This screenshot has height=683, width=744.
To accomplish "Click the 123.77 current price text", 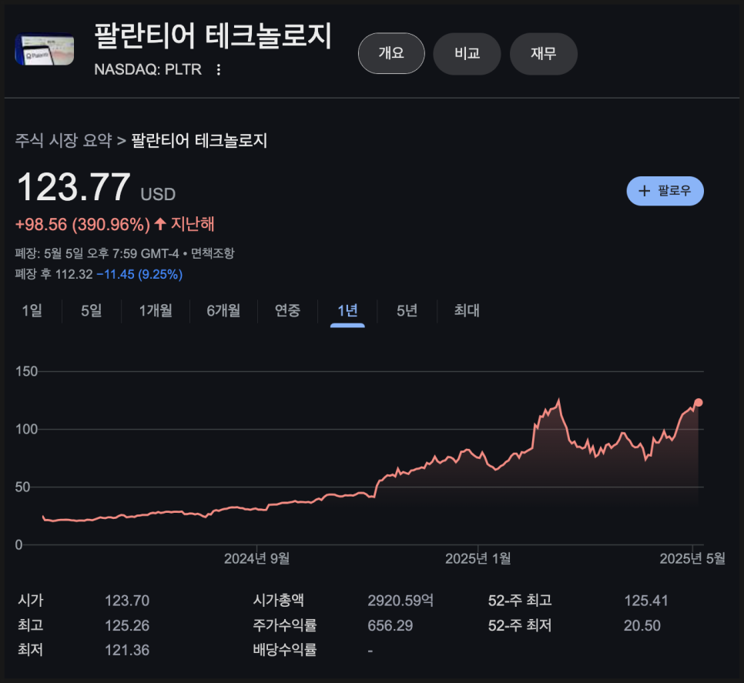I will coord(73,187).
